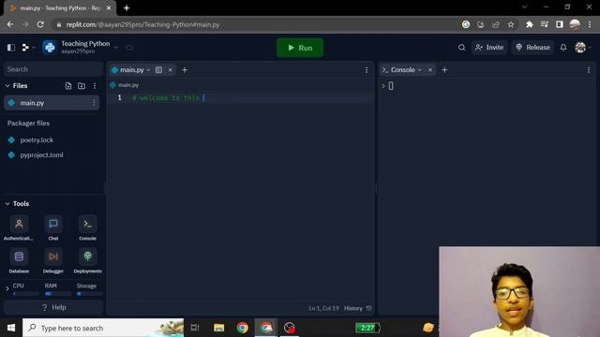Click the Storage usage bar
This screenshot has width=600, height=337.
click(90, 294)
